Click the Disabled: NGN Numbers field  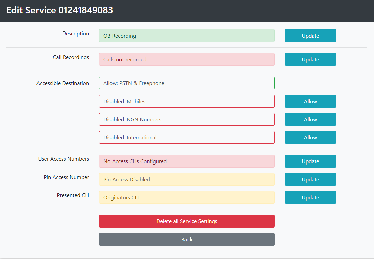click(187, 119)
